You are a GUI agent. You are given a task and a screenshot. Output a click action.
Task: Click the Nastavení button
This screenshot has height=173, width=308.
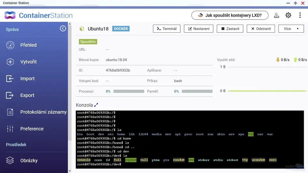click(x=198, y=29)
